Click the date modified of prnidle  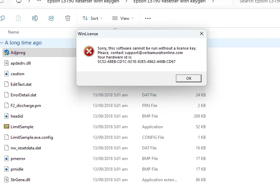(x=110, y=169)
